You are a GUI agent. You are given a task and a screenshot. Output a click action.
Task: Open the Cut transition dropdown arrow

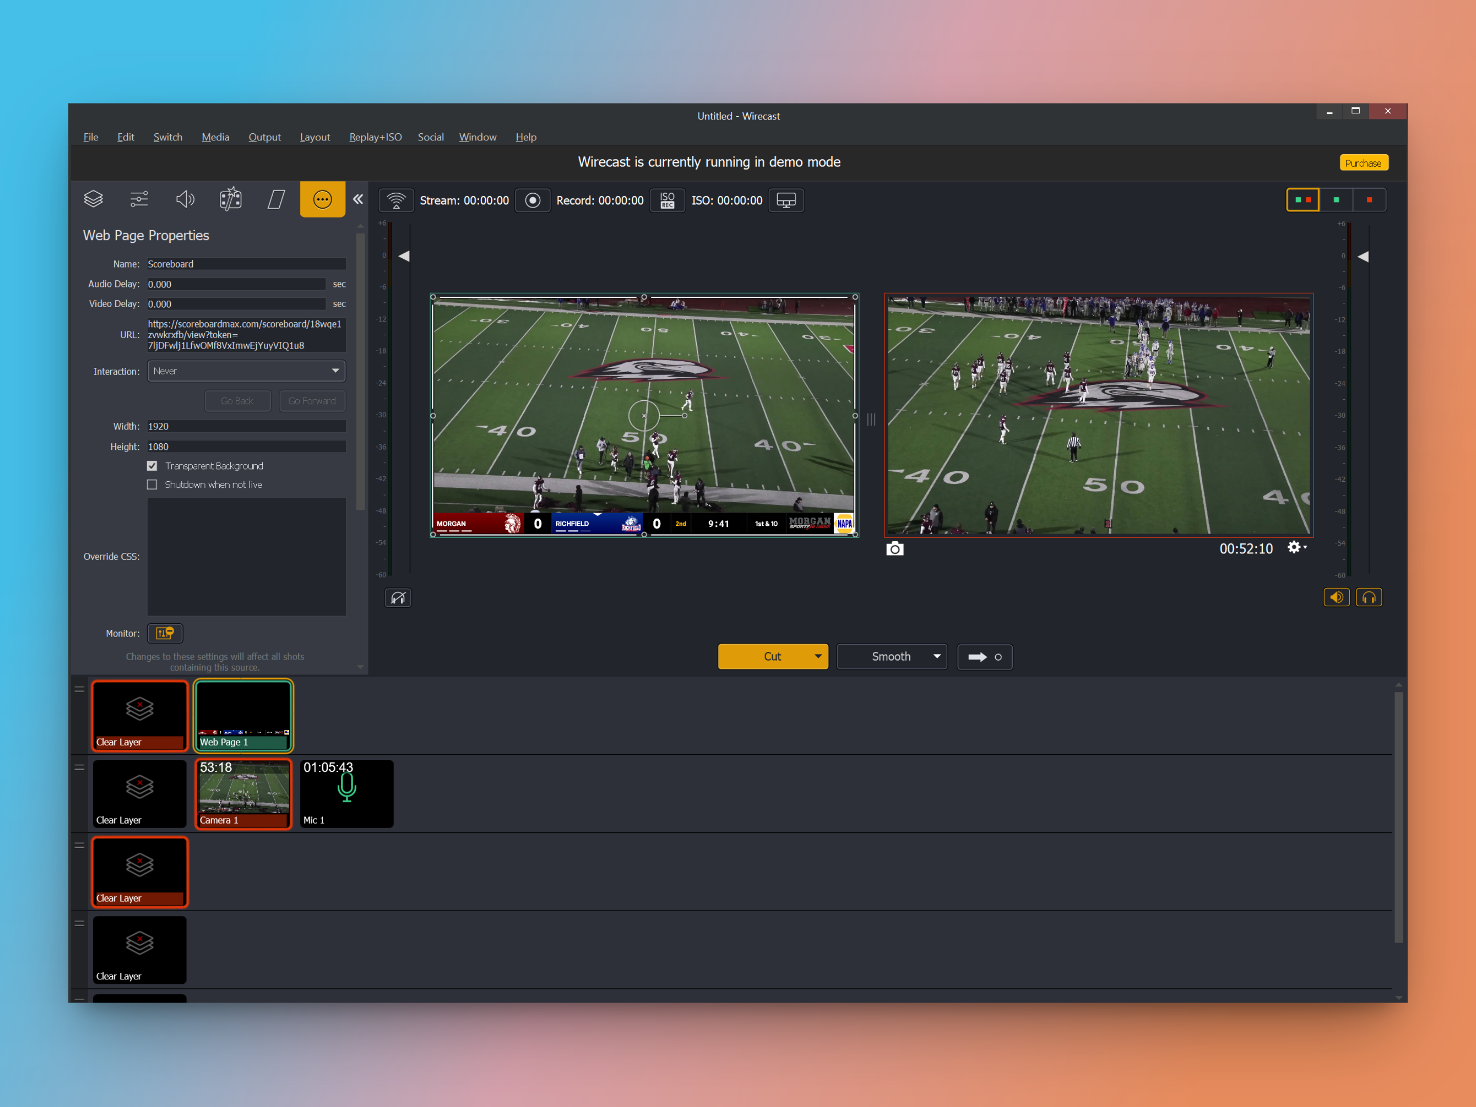pyautogui.click(x=817, y=657)
